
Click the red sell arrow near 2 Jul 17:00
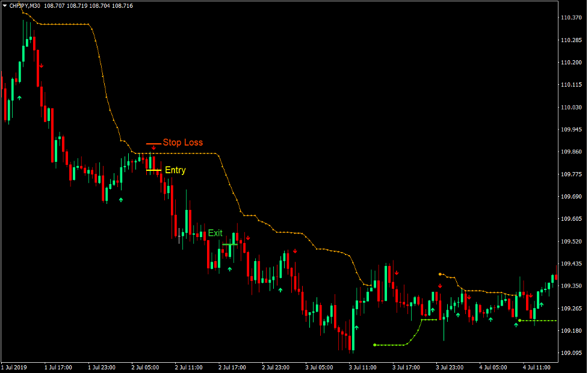pos(248,238)
